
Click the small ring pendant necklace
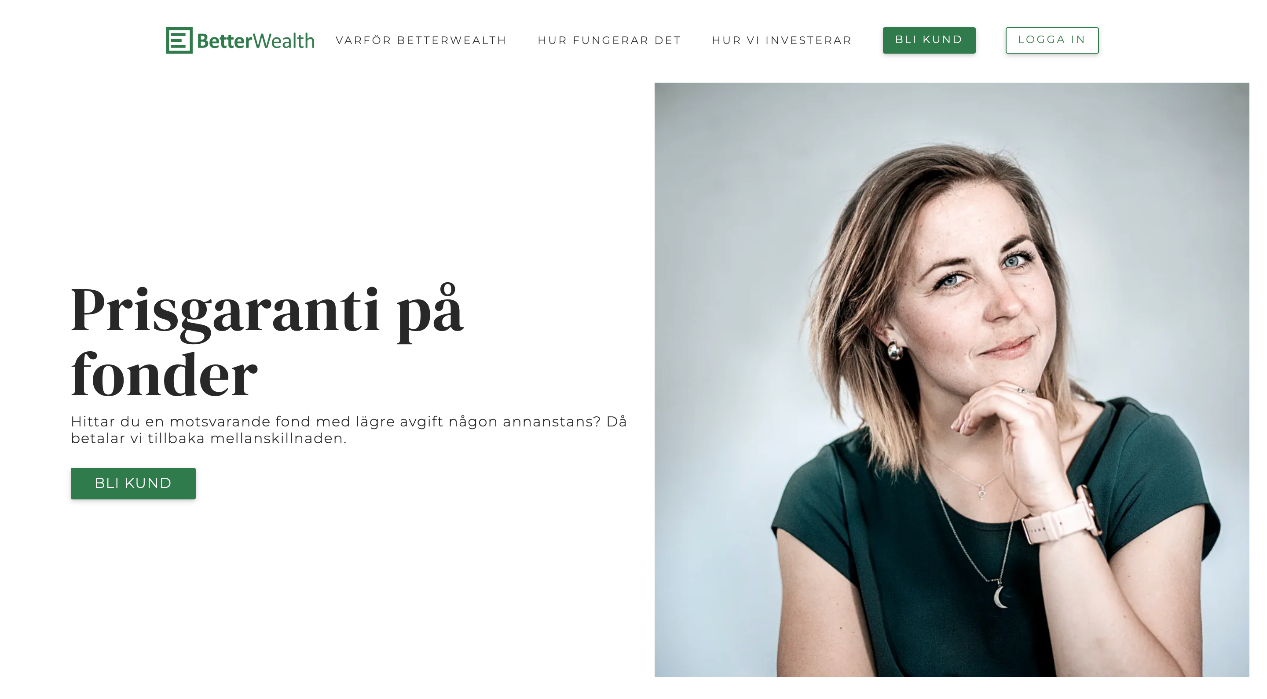(982, 491)
